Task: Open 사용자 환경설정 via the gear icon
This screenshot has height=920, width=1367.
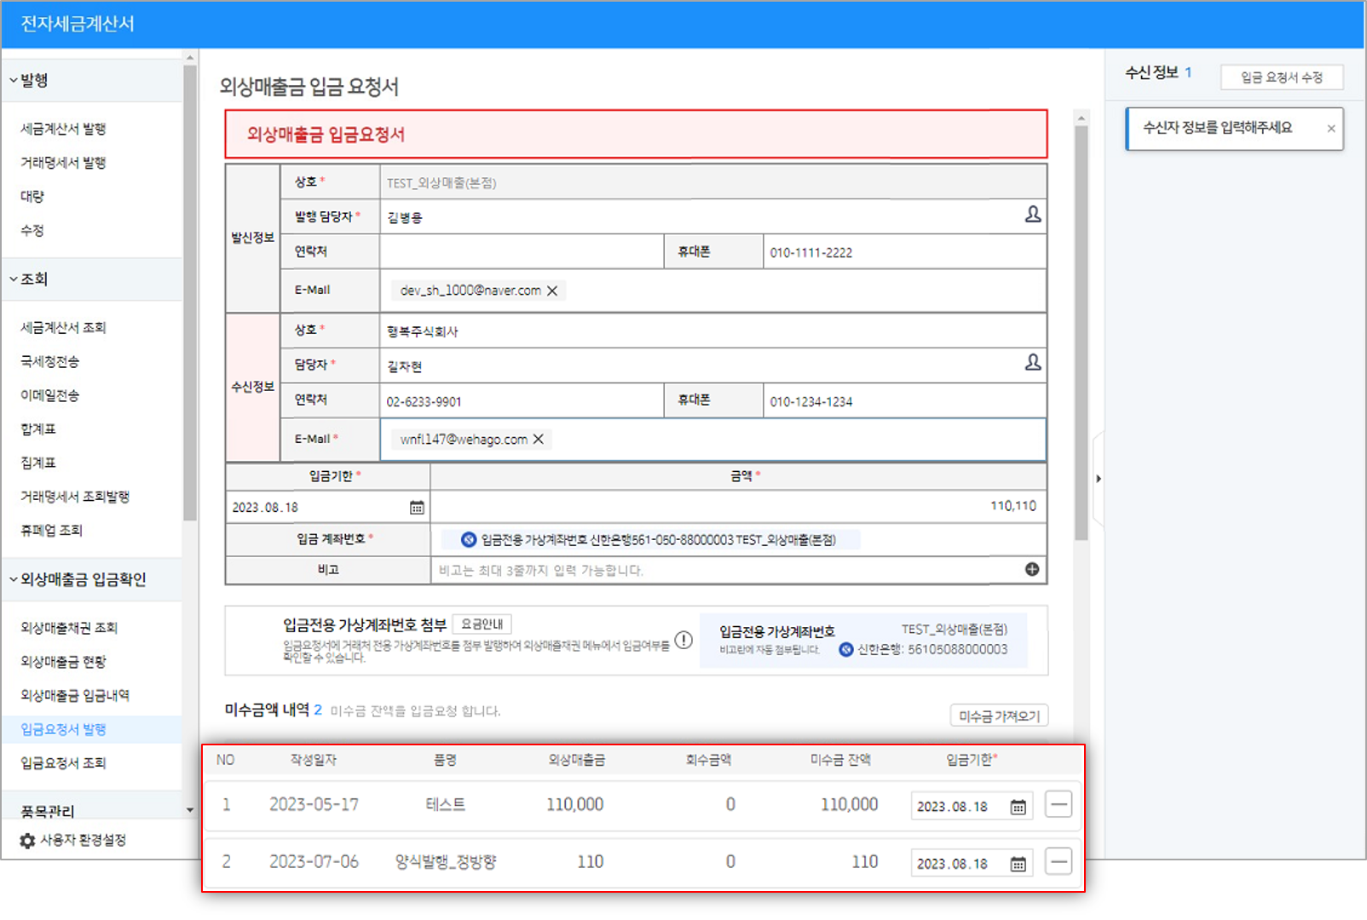Action: coord(26,839)
